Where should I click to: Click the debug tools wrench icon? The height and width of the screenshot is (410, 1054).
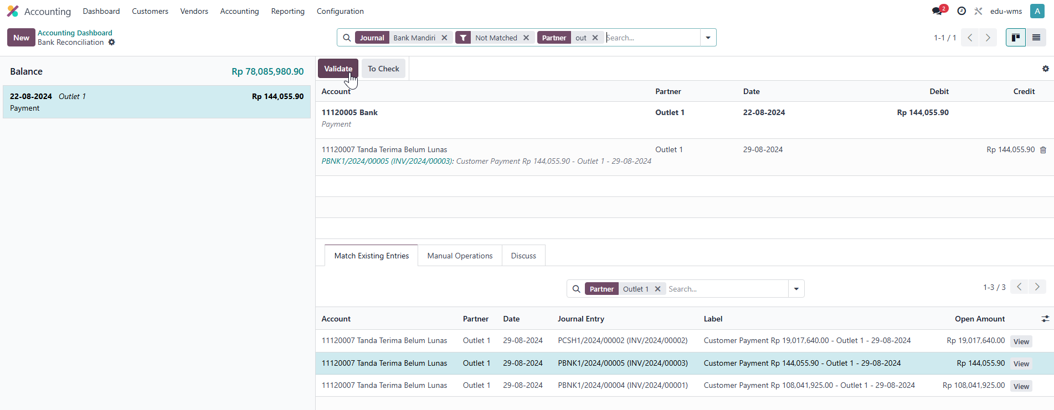tap(978, 11)
